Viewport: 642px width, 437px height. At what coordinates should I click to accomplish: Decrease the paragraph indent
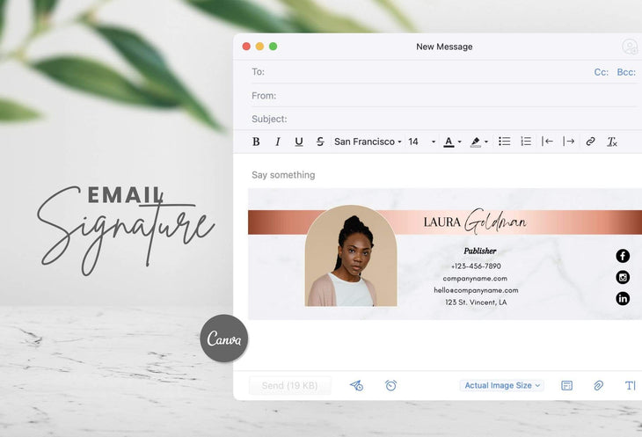(x=548, y=142)
